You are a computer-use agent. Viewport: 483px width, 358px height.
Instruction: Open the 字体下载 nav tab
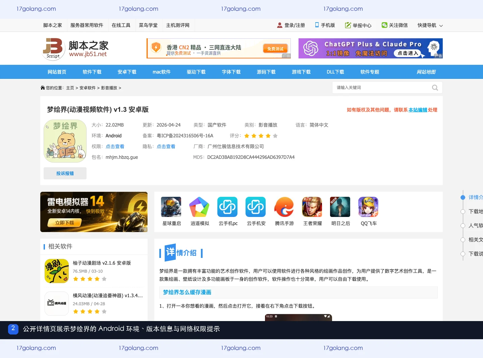[231, 72]
